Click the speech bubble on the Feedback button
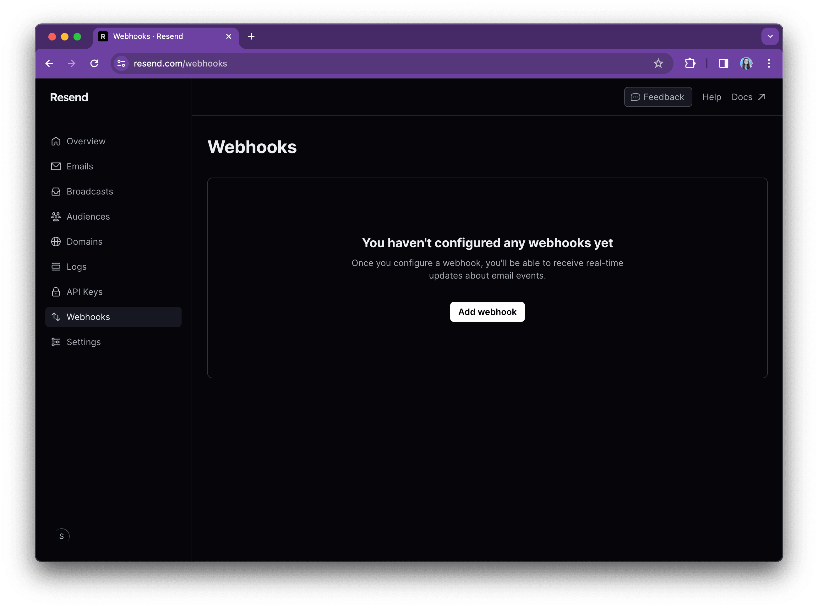Viewport: 818px width, 608px height. [x=635, y=97]
